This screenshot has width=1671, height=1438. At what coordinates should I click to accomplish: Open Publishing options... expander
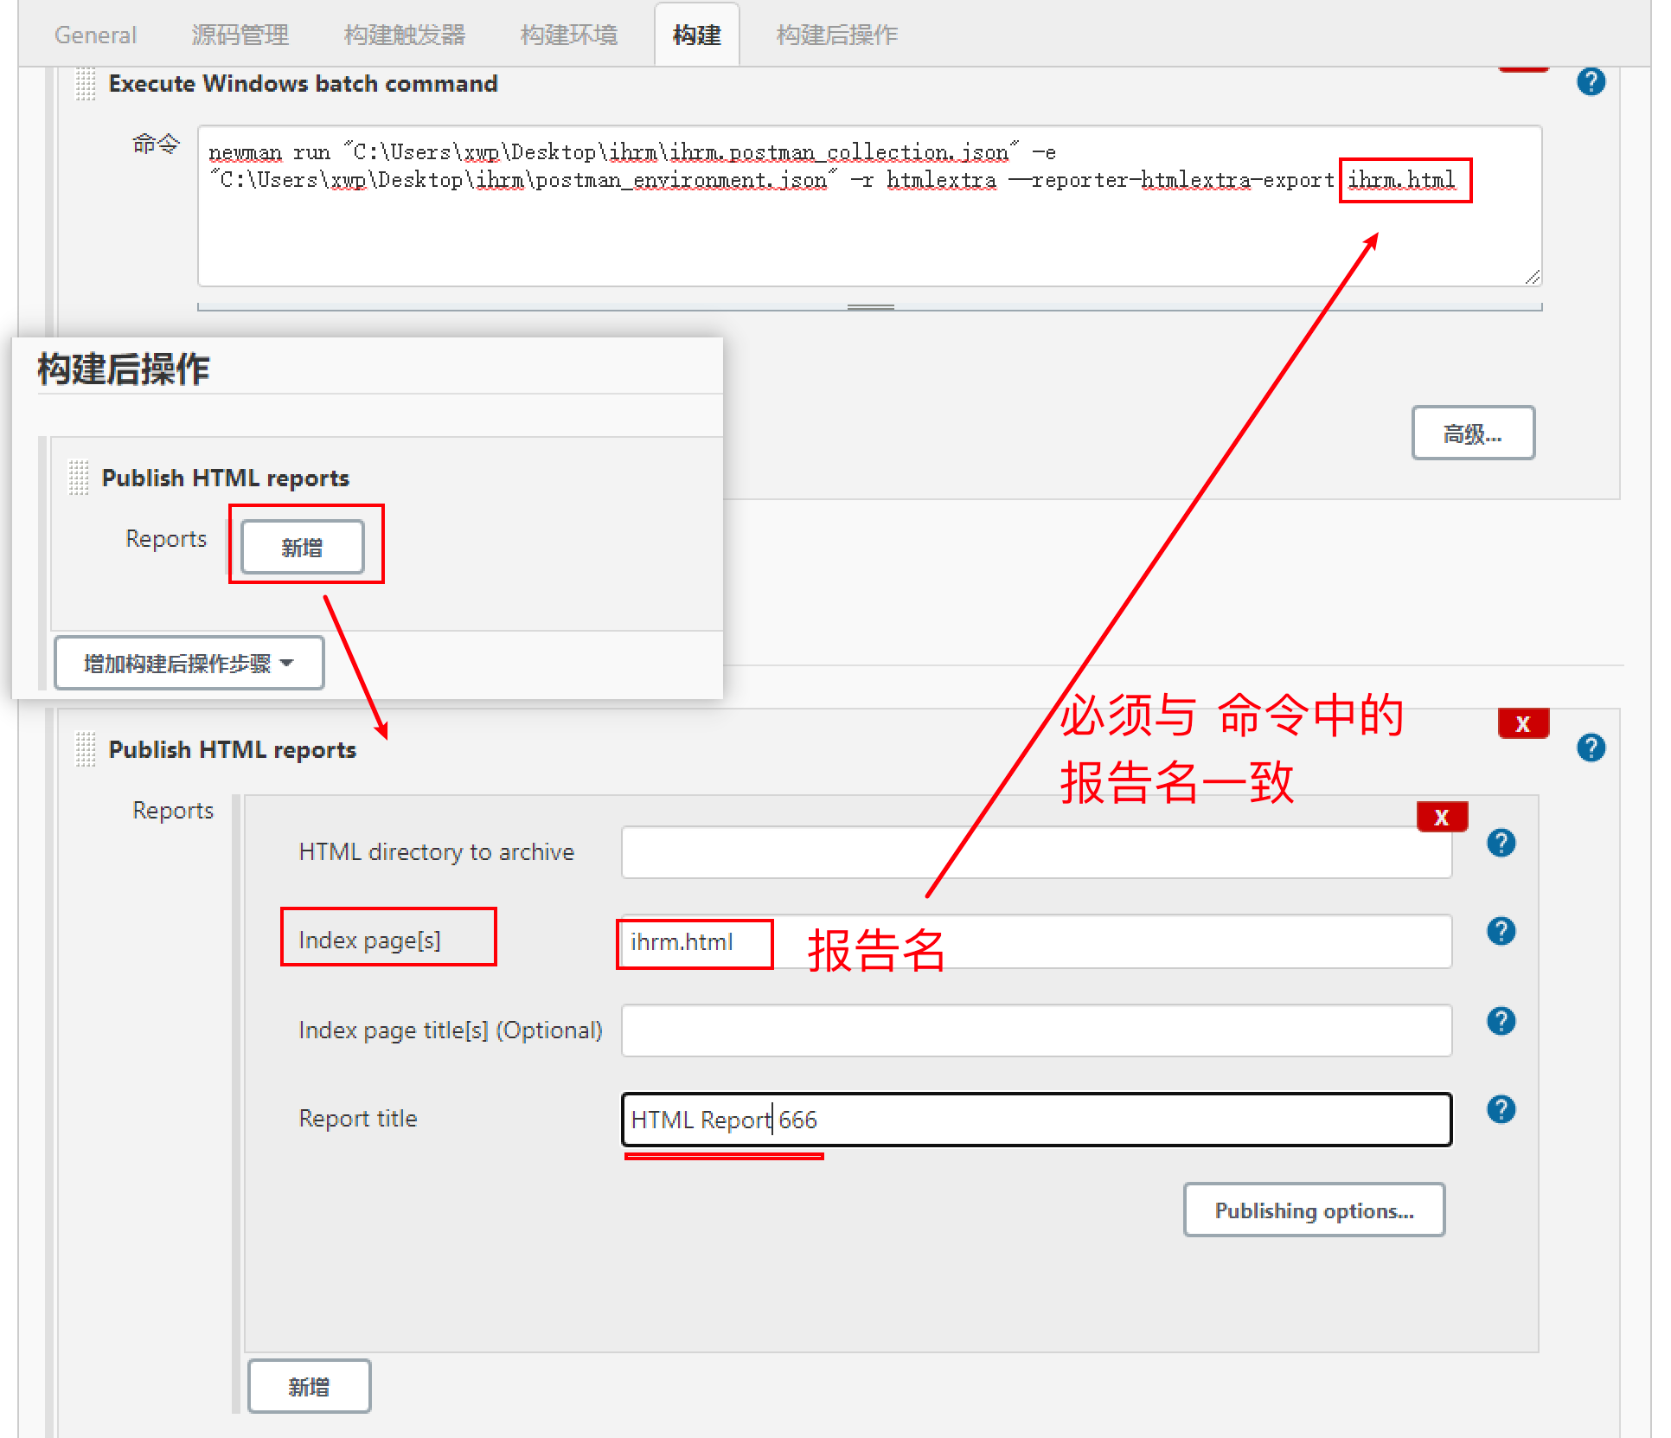tap(1313, 1210)
